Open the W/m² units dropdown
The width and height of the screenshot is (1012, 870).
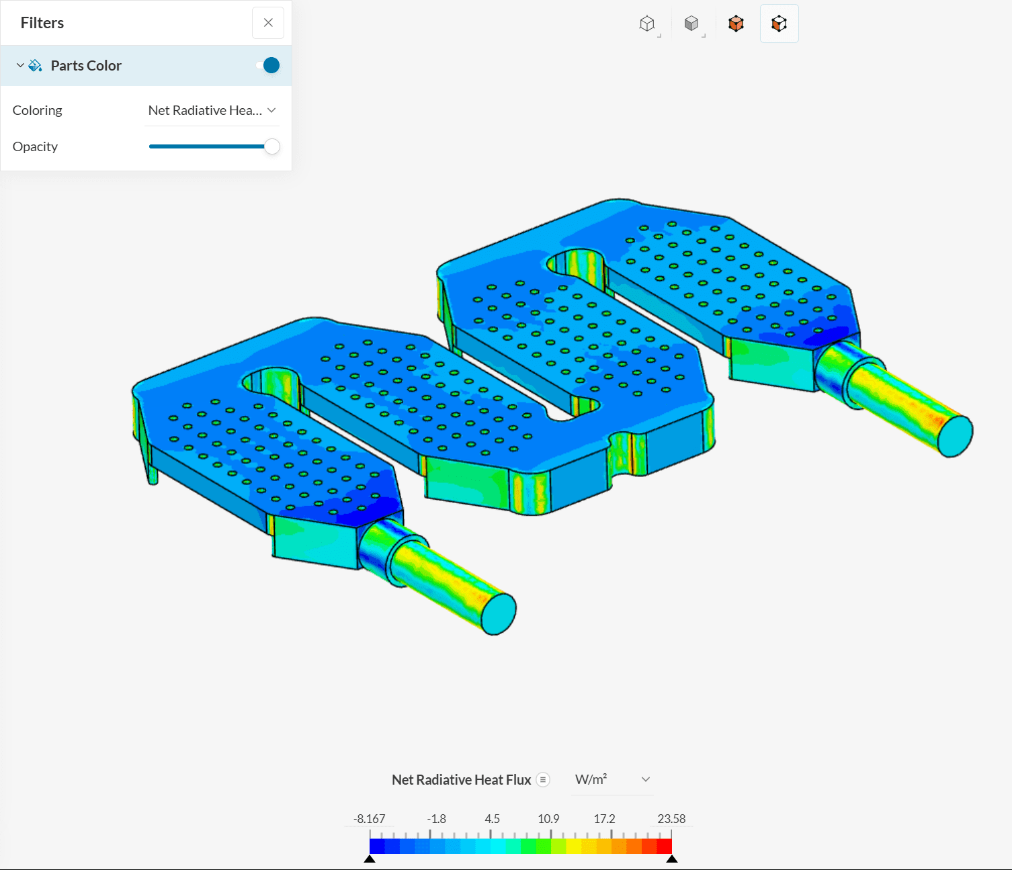click(x=612, y=779)
